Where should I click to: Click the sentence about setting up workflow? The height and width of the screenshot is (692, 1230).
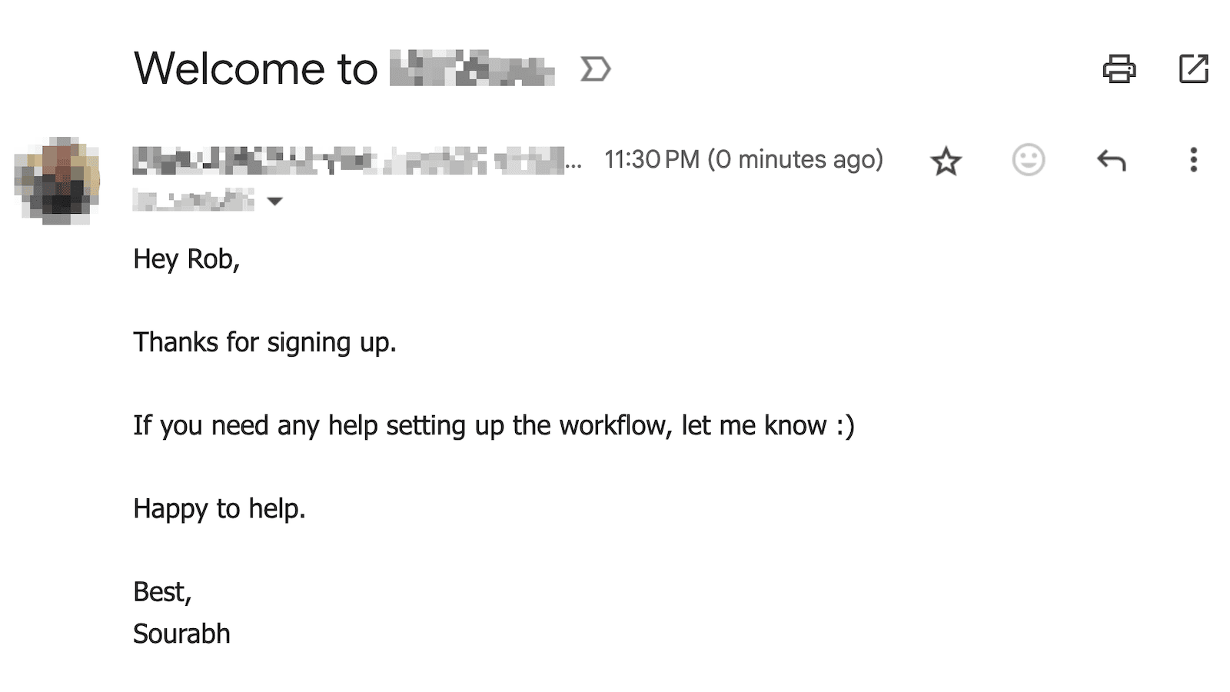[493, 425]
